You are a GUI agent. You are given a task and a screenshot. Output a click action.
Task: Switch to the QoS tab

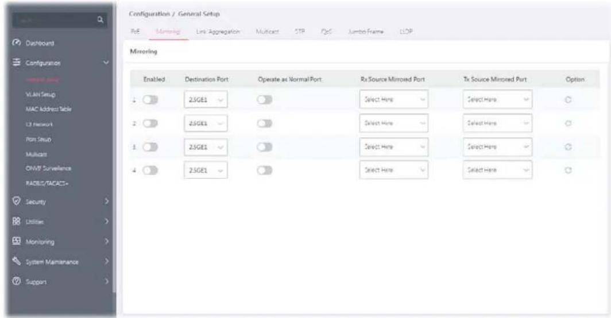pos(327,32)
